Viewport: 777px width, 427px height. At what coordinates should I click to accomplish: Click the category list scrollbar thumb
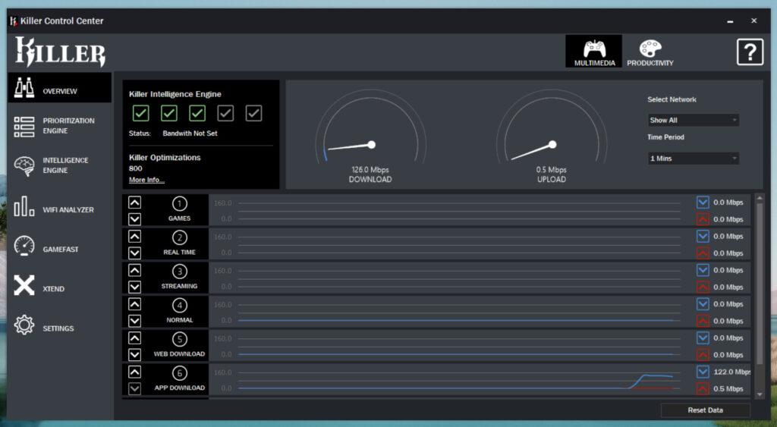pos(760,283)
